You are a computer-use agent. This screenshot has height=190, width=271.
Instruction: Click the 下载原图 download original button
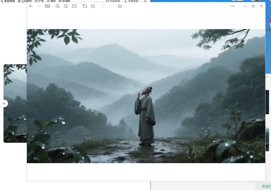coord(131,1)
